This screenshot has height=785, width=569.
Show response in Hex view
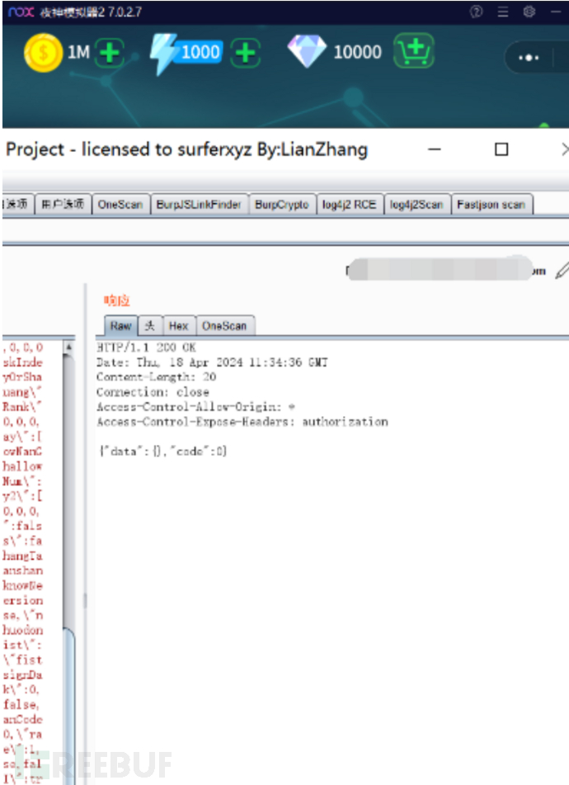(x=178, y=326)
